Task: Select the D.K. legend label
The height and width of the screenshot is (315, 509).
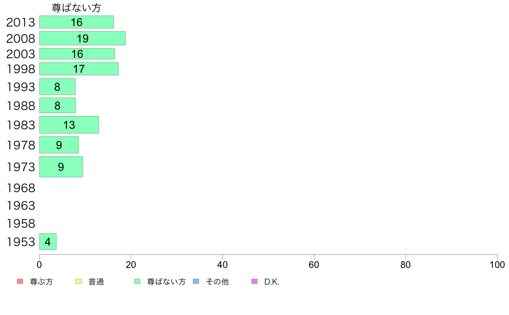Action: [272, 282]
